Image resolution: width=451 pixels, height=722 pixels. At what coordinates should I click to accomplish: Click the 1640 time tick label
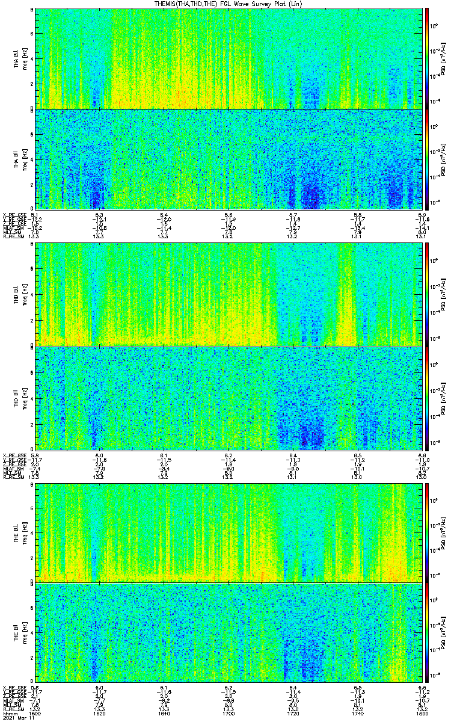164,714
